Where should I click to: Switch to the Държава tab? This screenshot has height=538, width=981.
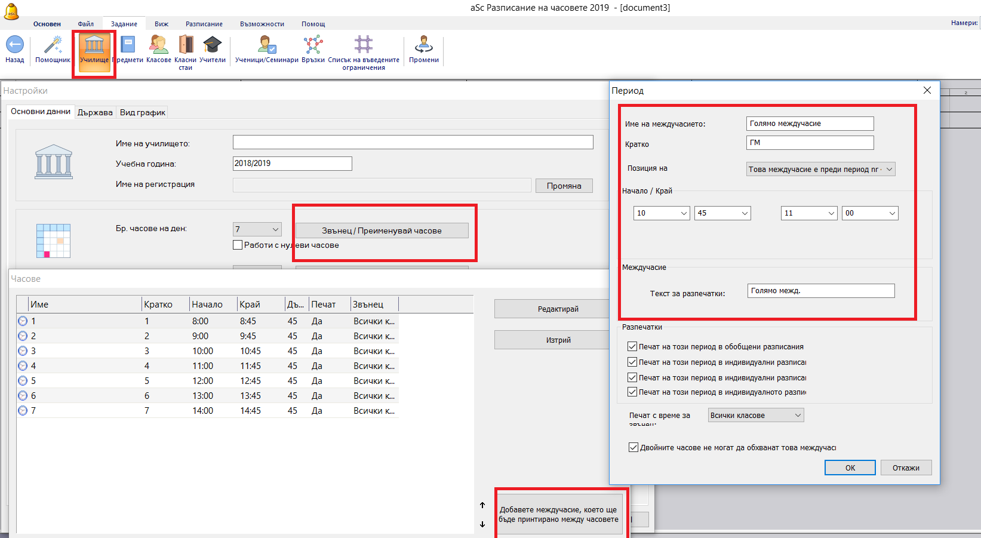95,112
